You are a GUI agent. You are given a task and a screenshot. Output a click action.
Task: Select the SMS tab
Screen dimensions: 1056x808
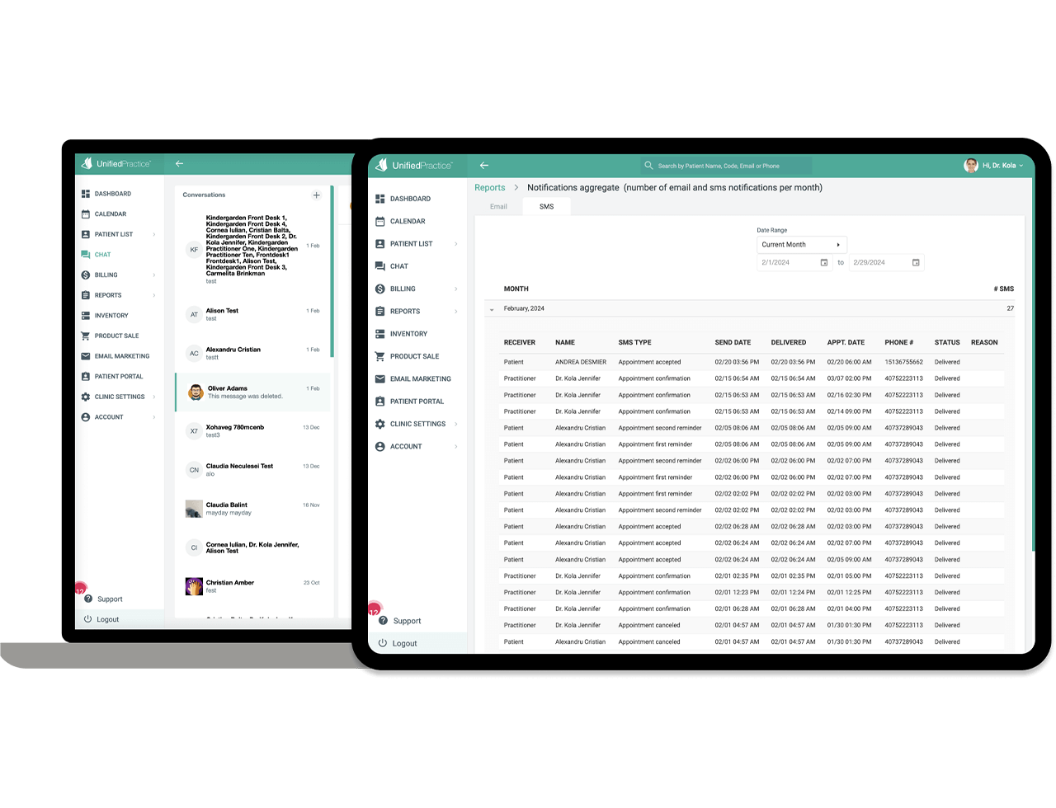(x=546, y=207)
